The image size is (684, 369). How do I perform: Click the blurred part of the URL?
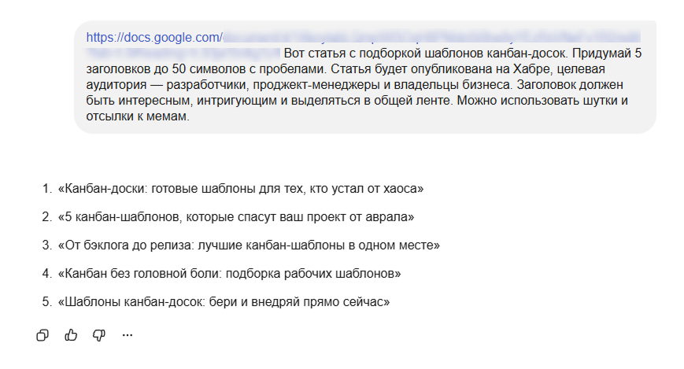click(x=425, y=37)
